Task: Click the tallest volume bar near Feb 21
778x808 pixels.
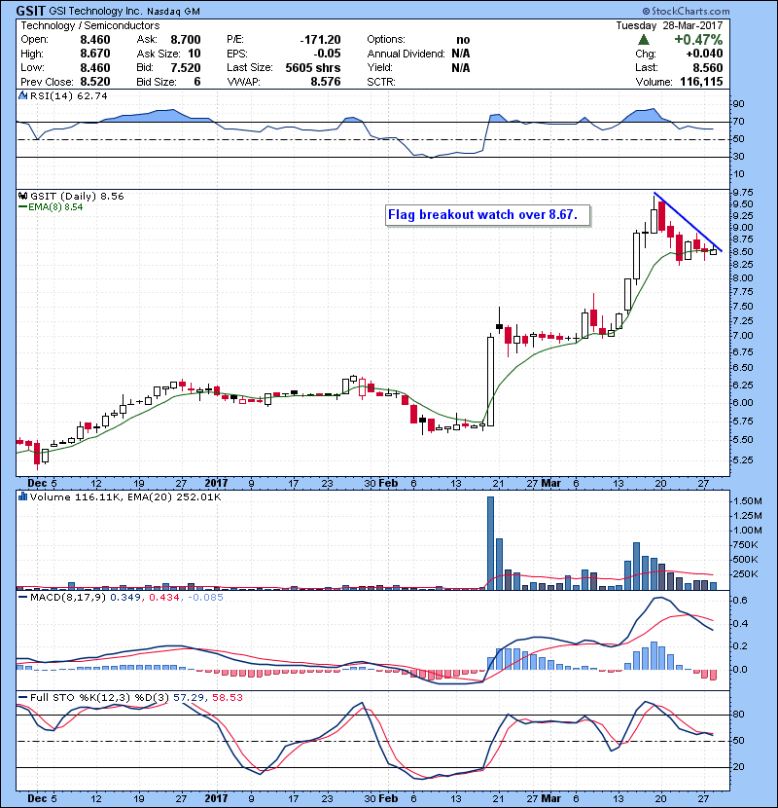Action: [490, 543]
